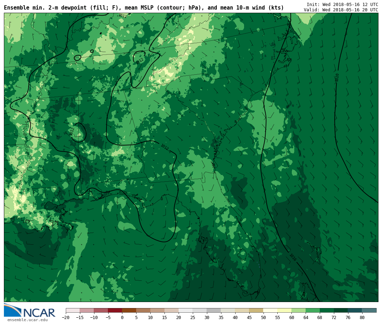The height and width of the screenshot is (324, 382).
Task: Click the 76 tick label on the legend
Action: (348, 317)
